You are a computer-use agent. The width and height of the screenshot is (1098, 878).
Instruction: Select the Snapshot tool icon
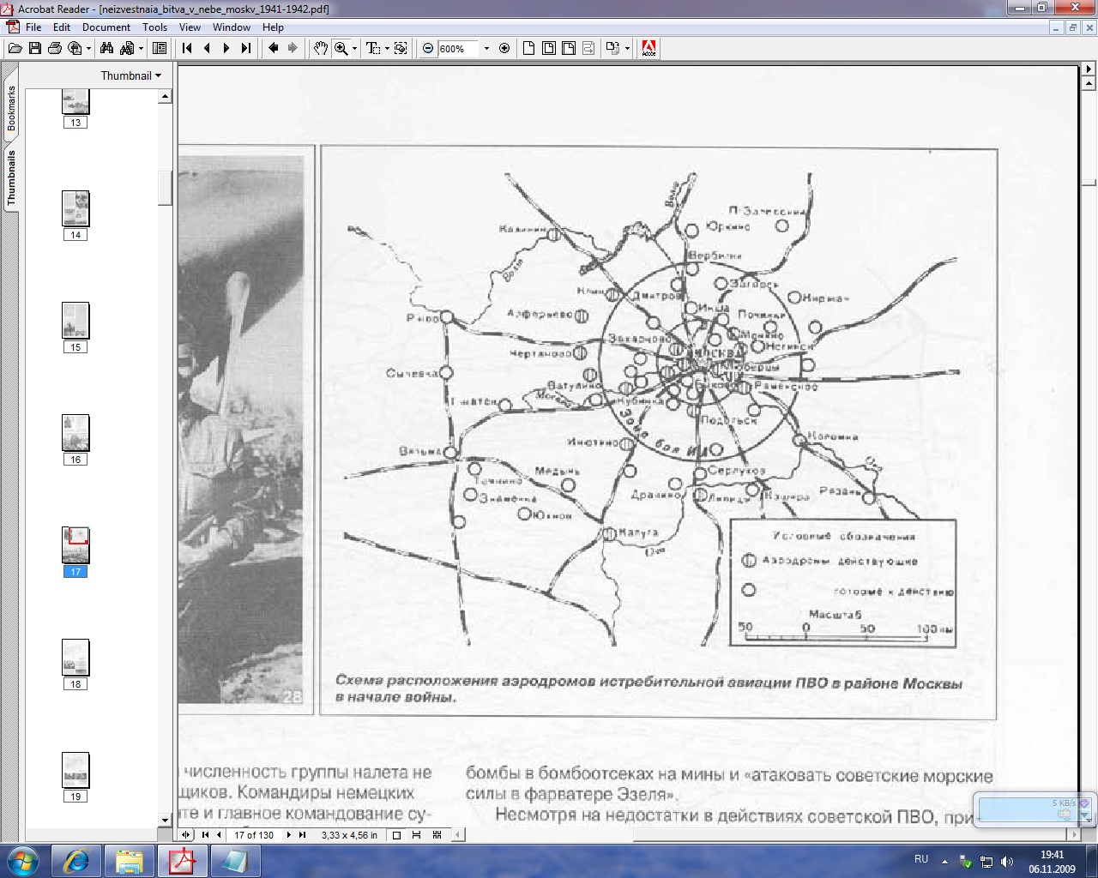(401, 49)
